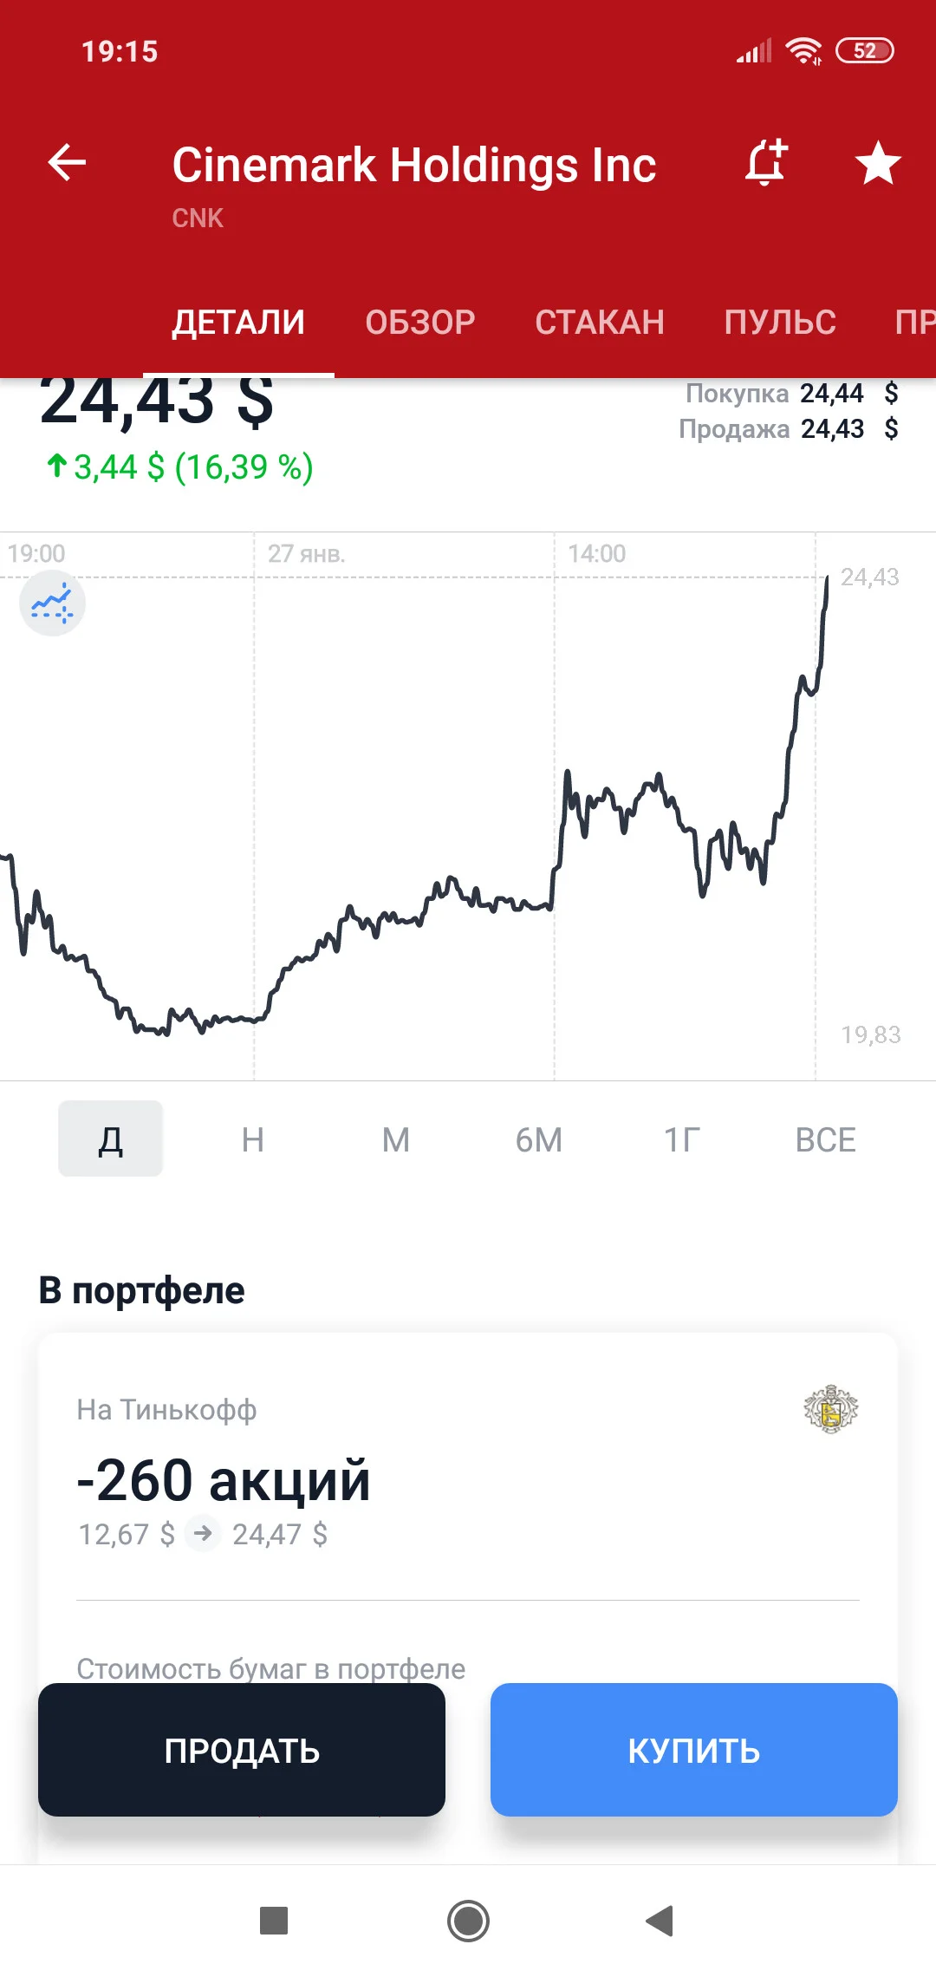
Task: Tap Android home circle button
Action: 468,1921
